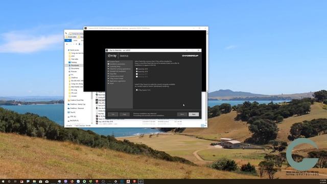Check the SketchUp 2018 checkbox

click(x=137, y=72)
